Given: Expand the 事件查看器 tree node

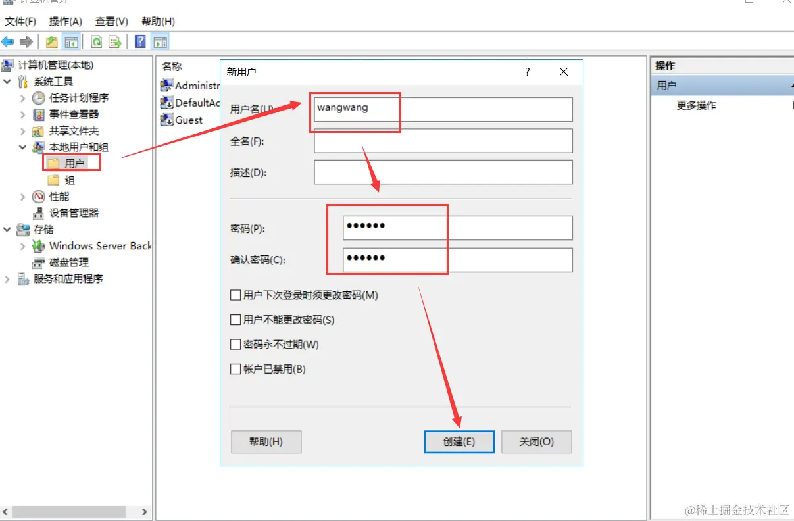Looking at the screenshot, I should click(23, 114).
